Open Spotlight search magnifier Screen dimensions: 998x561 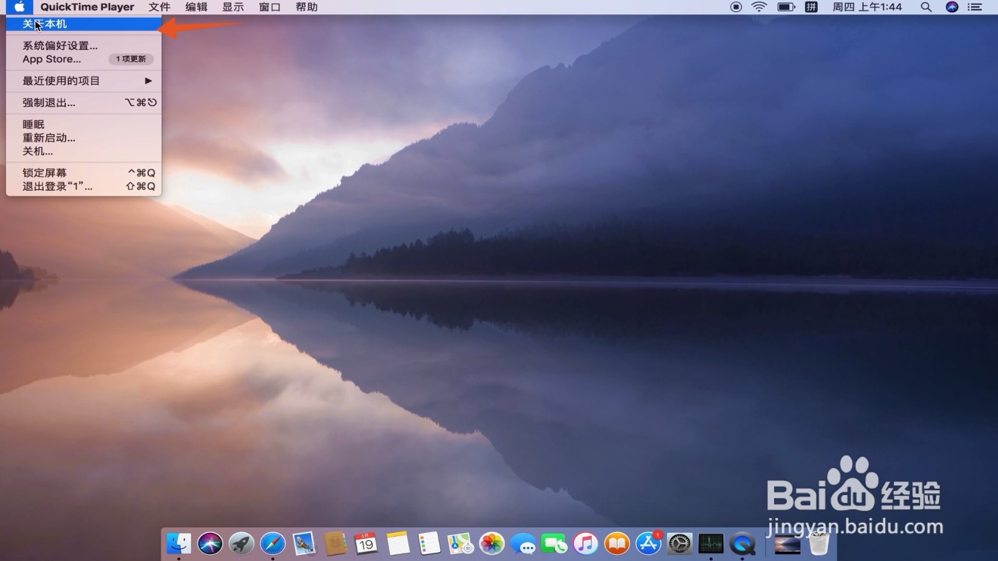tap(926, 7)
